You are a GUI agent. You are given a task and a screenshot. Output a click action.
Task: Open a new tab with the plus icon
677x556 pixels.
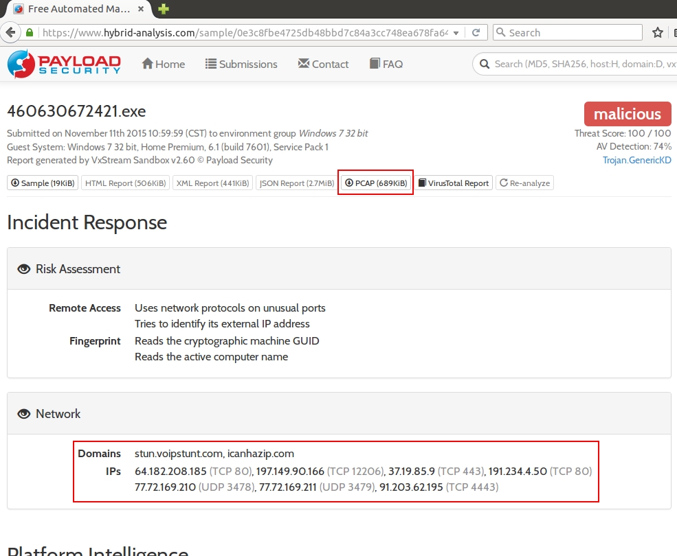pos(163,9)
